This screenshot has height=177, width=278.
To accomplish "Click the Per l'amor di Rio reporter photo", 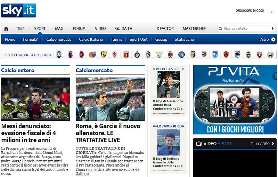I will [x=169, y=142].
